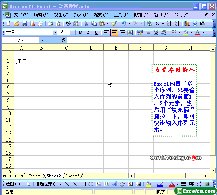Select the row 3 header
The height and width of the screenshot is (195, 217).
[8, 67]
